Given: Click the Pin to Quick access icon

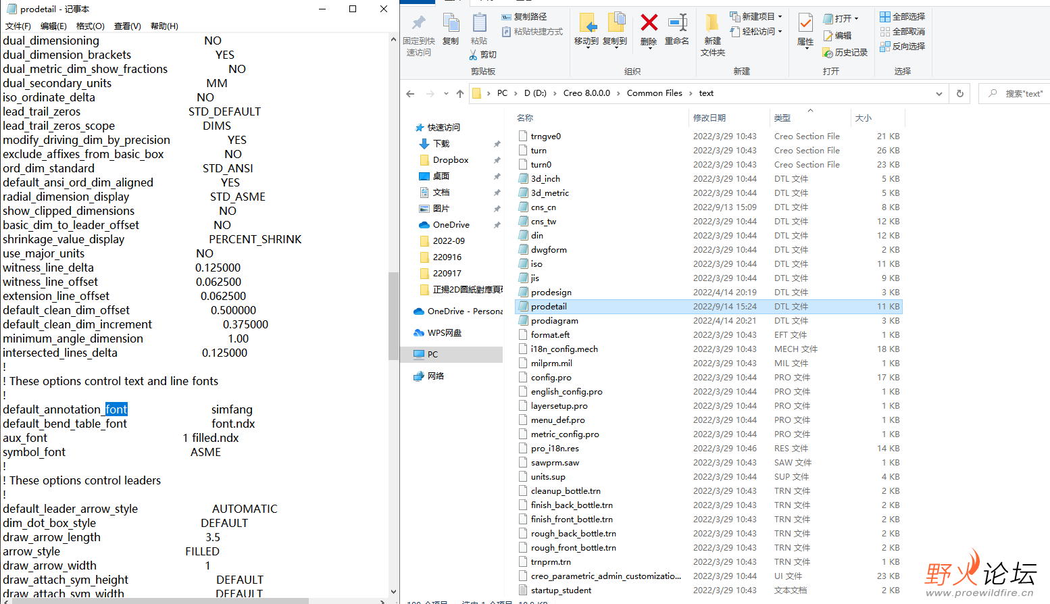Looking at the screenshot, I should [418, 22].
